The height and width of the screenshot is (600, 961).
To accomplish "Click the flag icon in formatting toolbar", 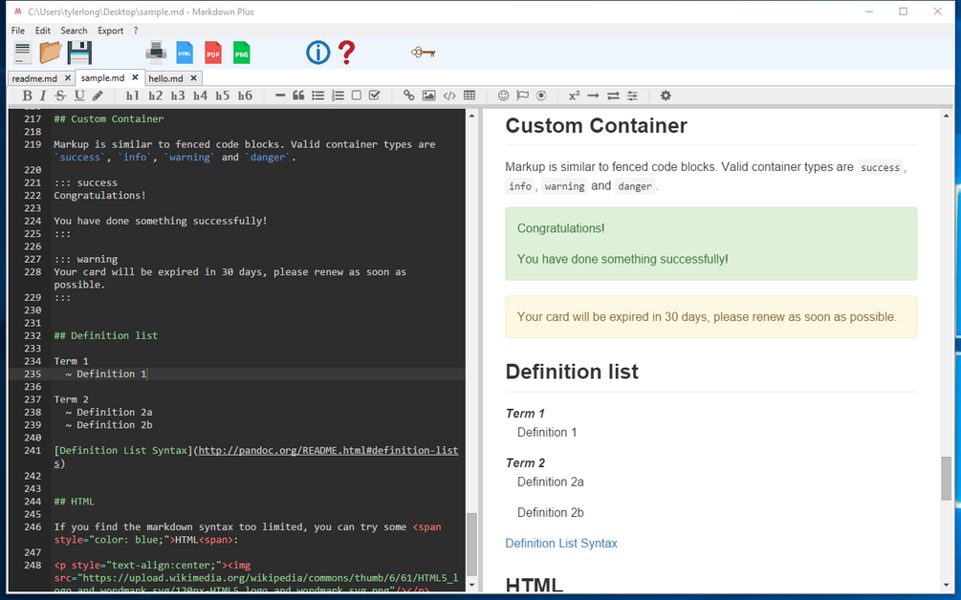I will (x=522, y=96).
